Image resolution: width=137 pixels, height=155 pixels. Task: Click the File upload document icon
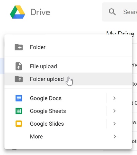pyautogui.click(x=19, y=66)
